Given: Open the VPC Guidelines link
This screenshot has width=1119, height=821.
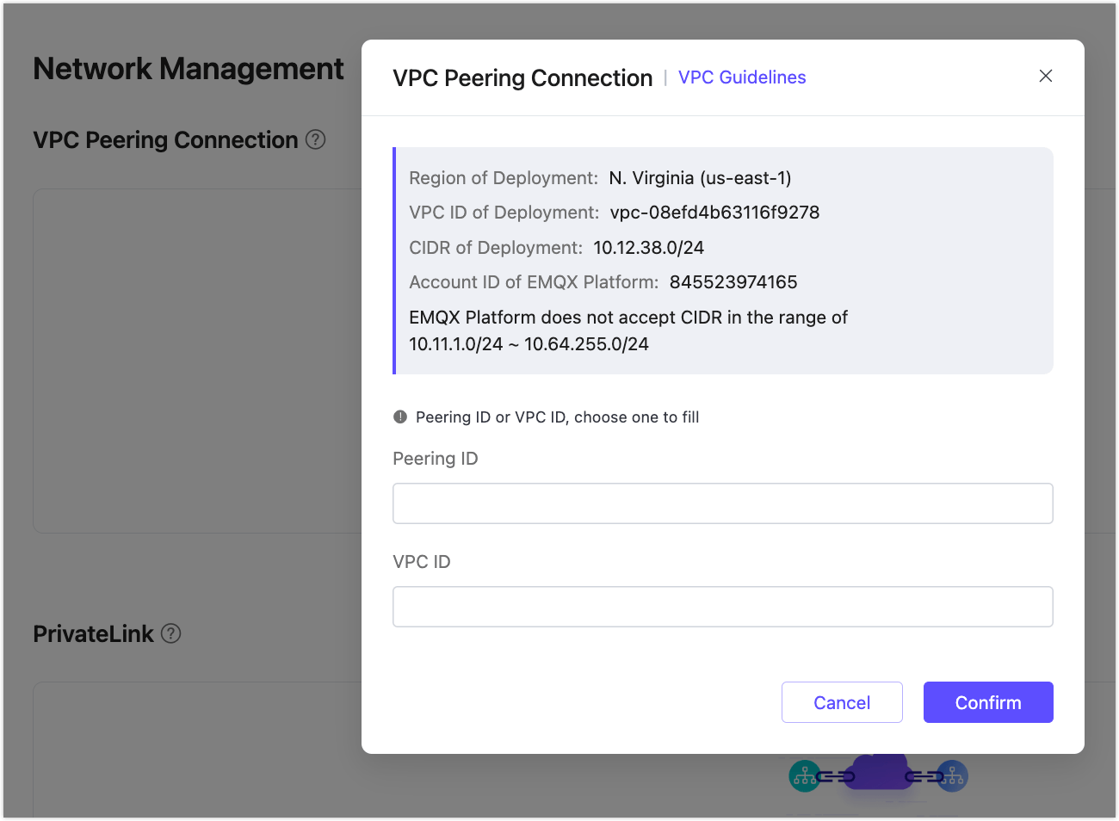Looking at the screenshot, I should (x=742, y=77).
